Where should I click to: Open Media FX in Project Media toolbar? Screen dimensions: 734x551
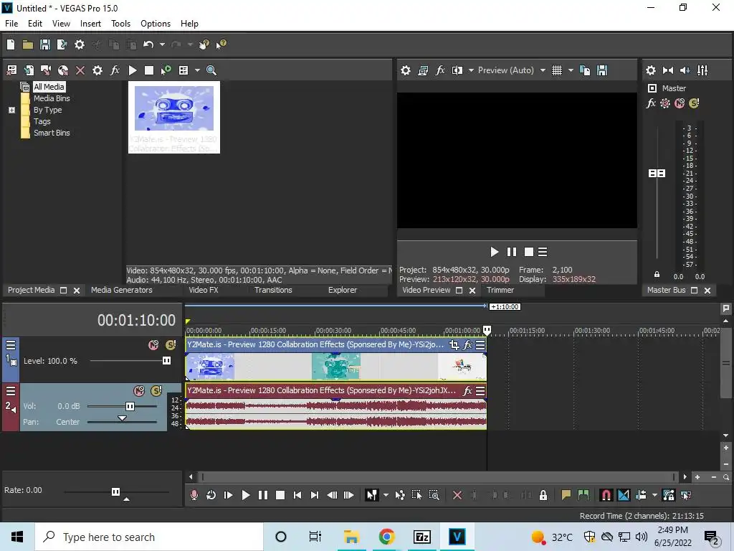pos(115,70)
